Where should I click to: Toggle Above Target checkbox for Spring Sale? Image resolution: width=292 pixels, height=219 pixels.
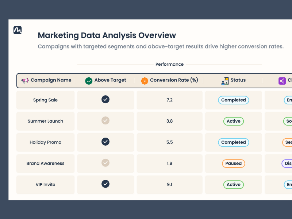[x=105, y=99]
